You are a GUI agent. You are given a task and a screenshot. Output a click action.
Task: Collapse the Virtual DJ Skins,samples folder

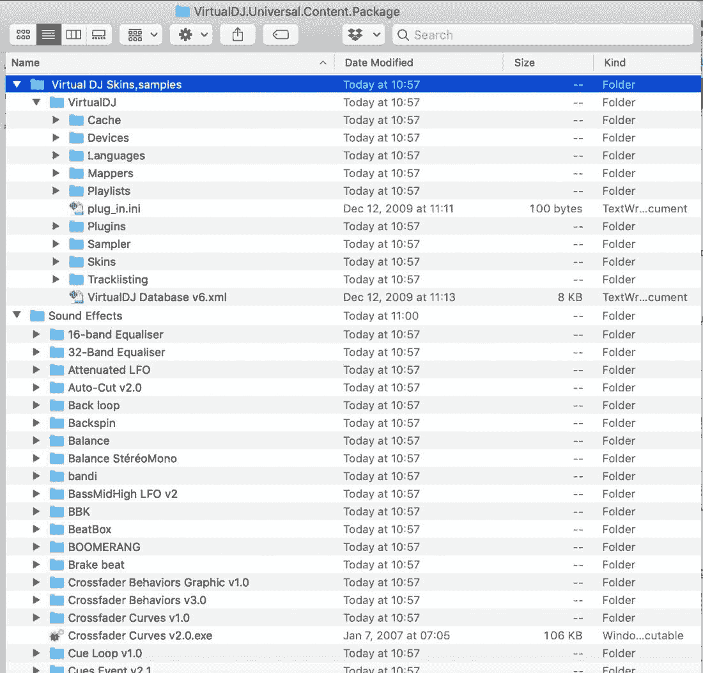[17, 84]
